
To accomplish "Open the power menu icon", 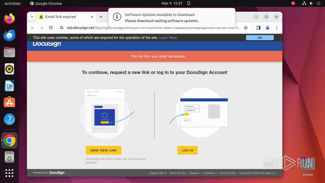I will click(318, 3).
